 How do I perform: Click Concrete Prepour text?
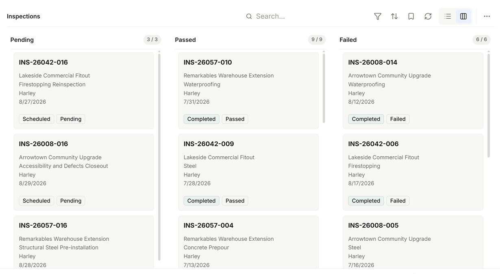pos(207,248)
